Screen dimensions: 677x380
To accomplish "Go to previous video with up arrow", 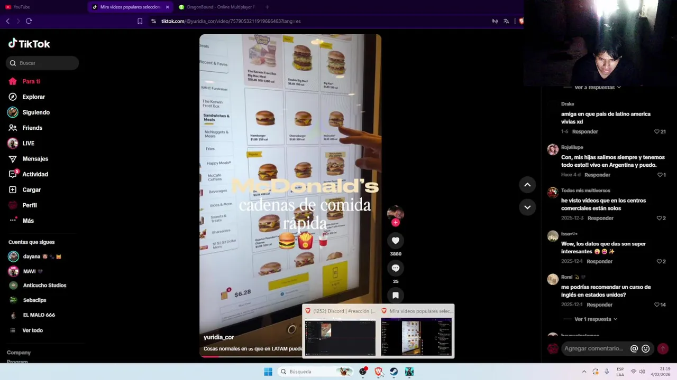I will [x=527, y=185].
